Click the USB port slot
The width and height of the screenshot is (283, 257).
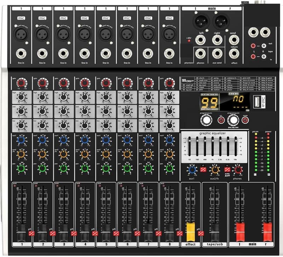(x=257, y=102)
